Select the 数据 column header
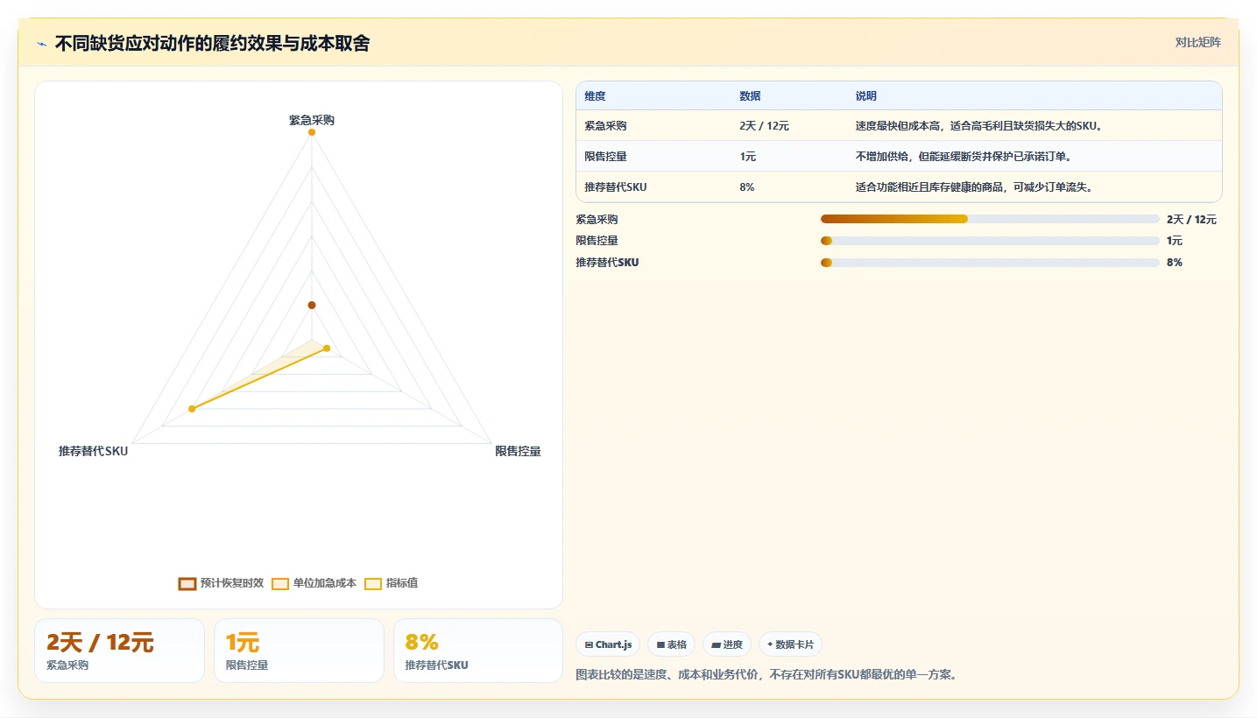Viewport: 1257px width, 718px height. click(750, 96)
